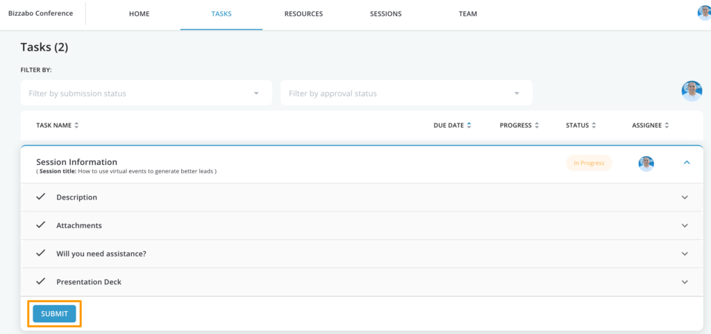Sort by STATUS column
This screenshot has height=334, width=711.
(x=581, y=125)
